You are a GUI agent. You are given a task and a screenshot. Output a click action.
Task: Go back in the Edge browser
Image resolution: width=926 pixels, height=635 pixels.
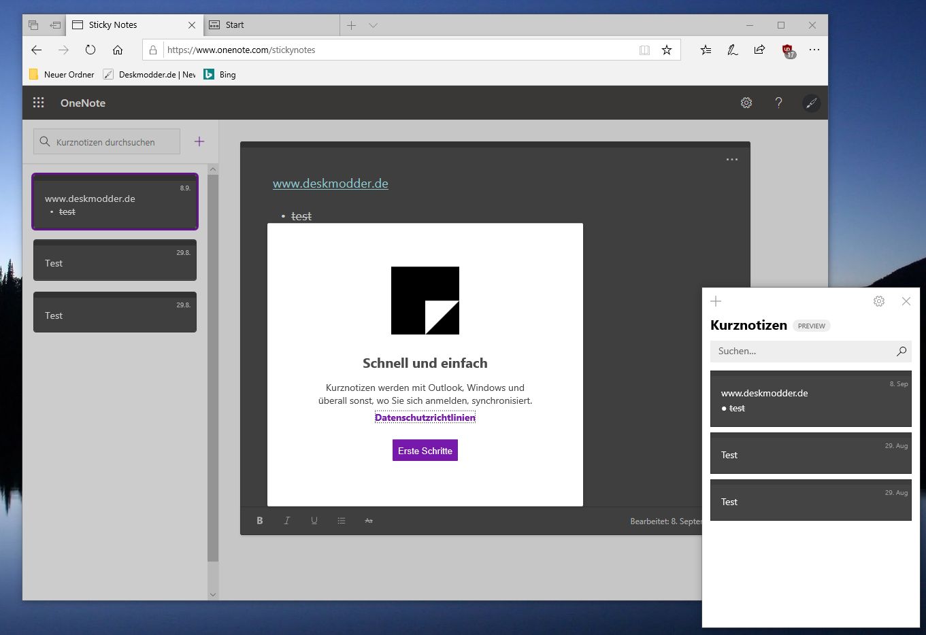coord(37,50)
